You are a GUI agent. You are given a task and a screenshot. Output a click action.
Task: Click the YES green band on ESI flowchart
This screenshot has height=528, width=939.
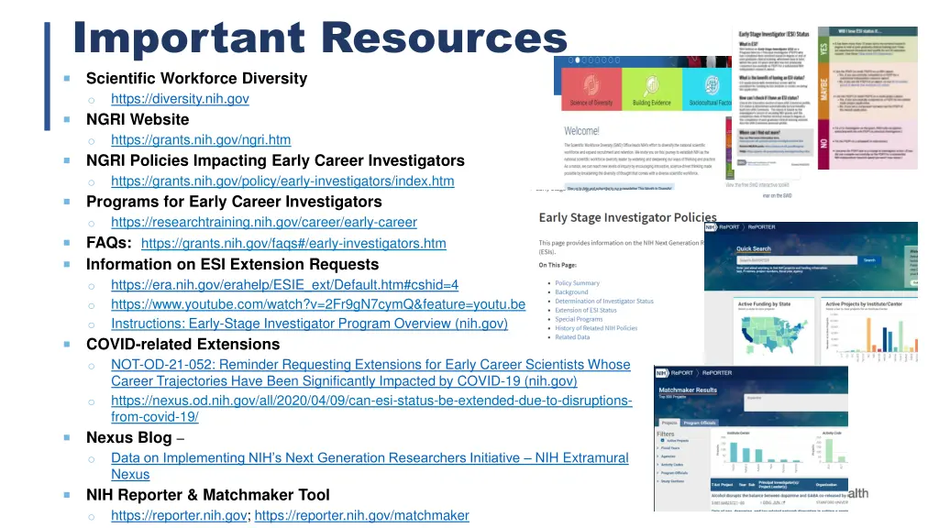823,49
